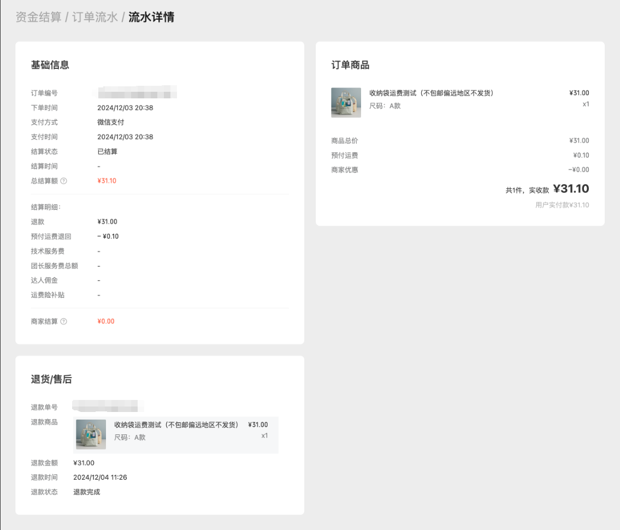620x530 pixels.
Task: Click the 微信支付 payment method value
Action: pyautogui.click(x=111, y=122)
